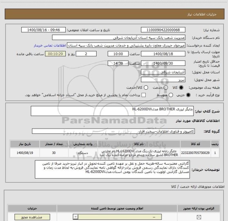Screen dimensions: 228x221
Task: Click the اطلاعات مجوزهای ارائه خدمت heading
Action: pos(198,186)
